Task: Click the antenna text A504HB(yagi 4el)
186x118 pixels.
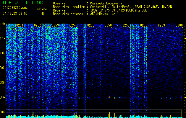Action: coord(104,14)
